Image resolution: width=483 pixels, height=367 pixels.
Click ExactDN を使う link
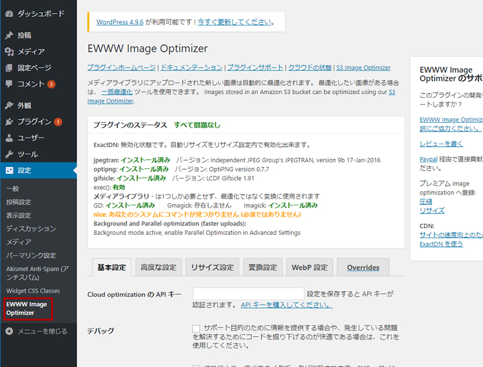tap(441, 244)
